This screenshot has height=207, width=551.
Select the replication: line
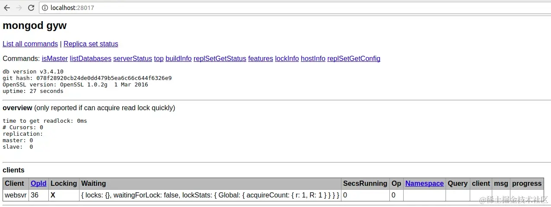click(23, 134)
